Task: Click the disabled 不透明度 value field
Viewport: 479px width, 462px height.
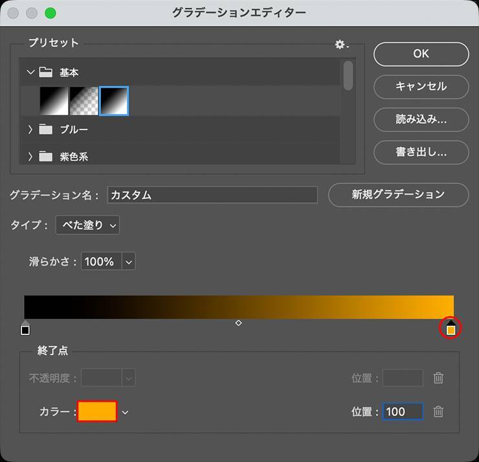Action: (102, 378)
